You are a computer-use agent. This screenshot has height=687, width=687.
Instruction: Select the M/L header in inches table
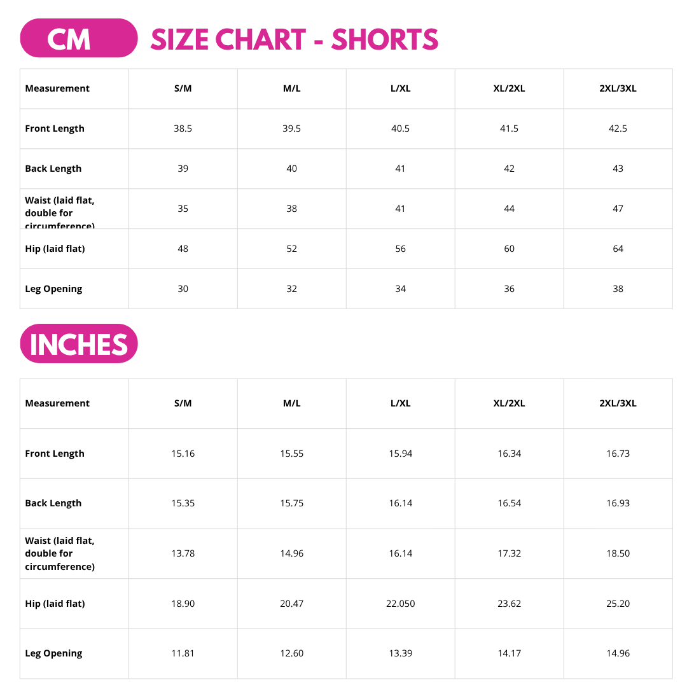[x=292, y=403]
